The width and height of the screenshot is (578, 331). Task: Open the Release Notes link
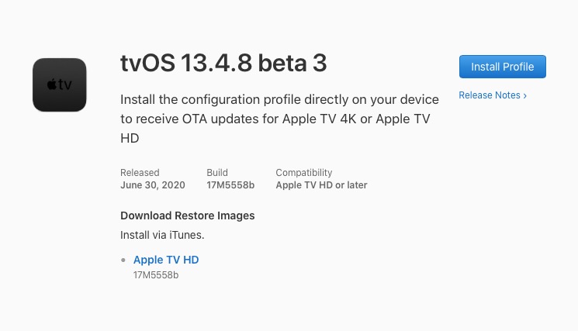pos(490,95)
